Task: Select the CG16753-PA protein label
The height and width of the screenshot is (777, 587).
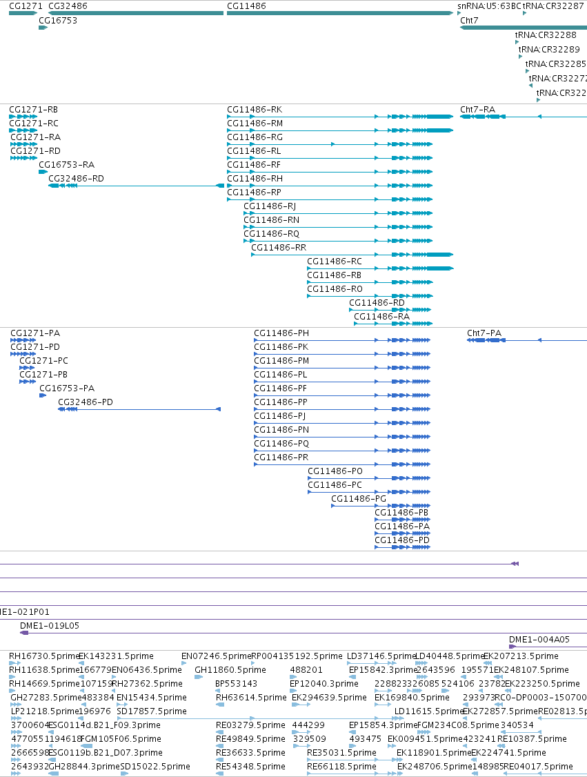Action: coord(67,388)
